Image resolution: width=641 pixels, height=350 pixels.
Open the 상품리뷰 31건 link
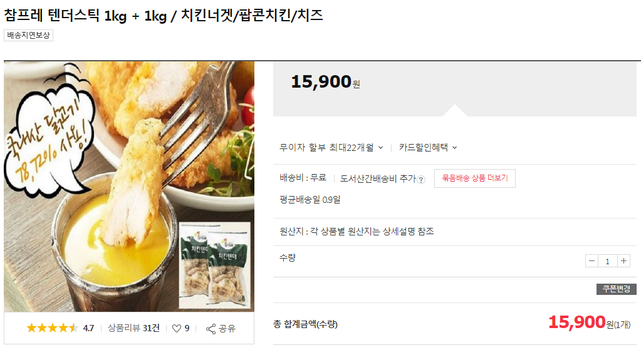(133, 328)
